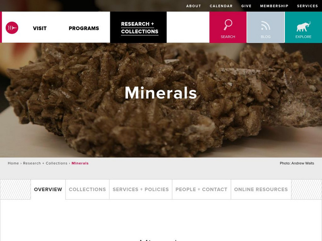Click the Give link

click(246, 6)
